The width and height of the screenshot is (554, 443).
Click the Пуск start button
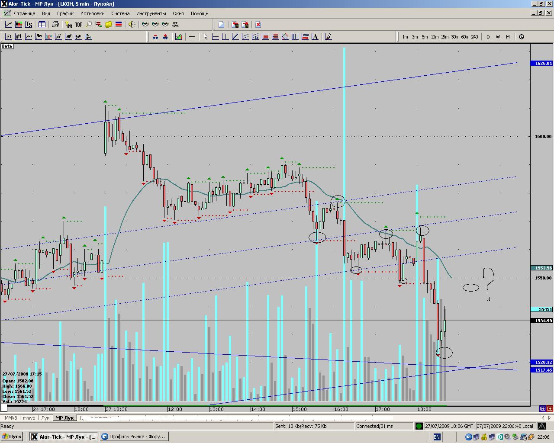pos(12,437)
